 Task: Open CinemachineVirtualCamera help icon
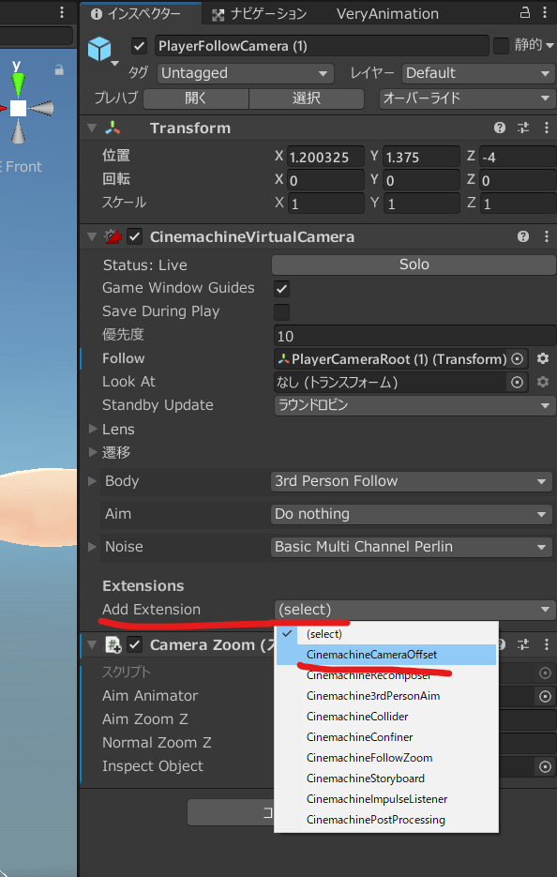523,236
